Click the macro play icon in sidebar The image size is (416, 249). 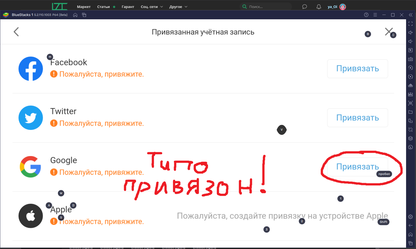[x=410, y=68]
